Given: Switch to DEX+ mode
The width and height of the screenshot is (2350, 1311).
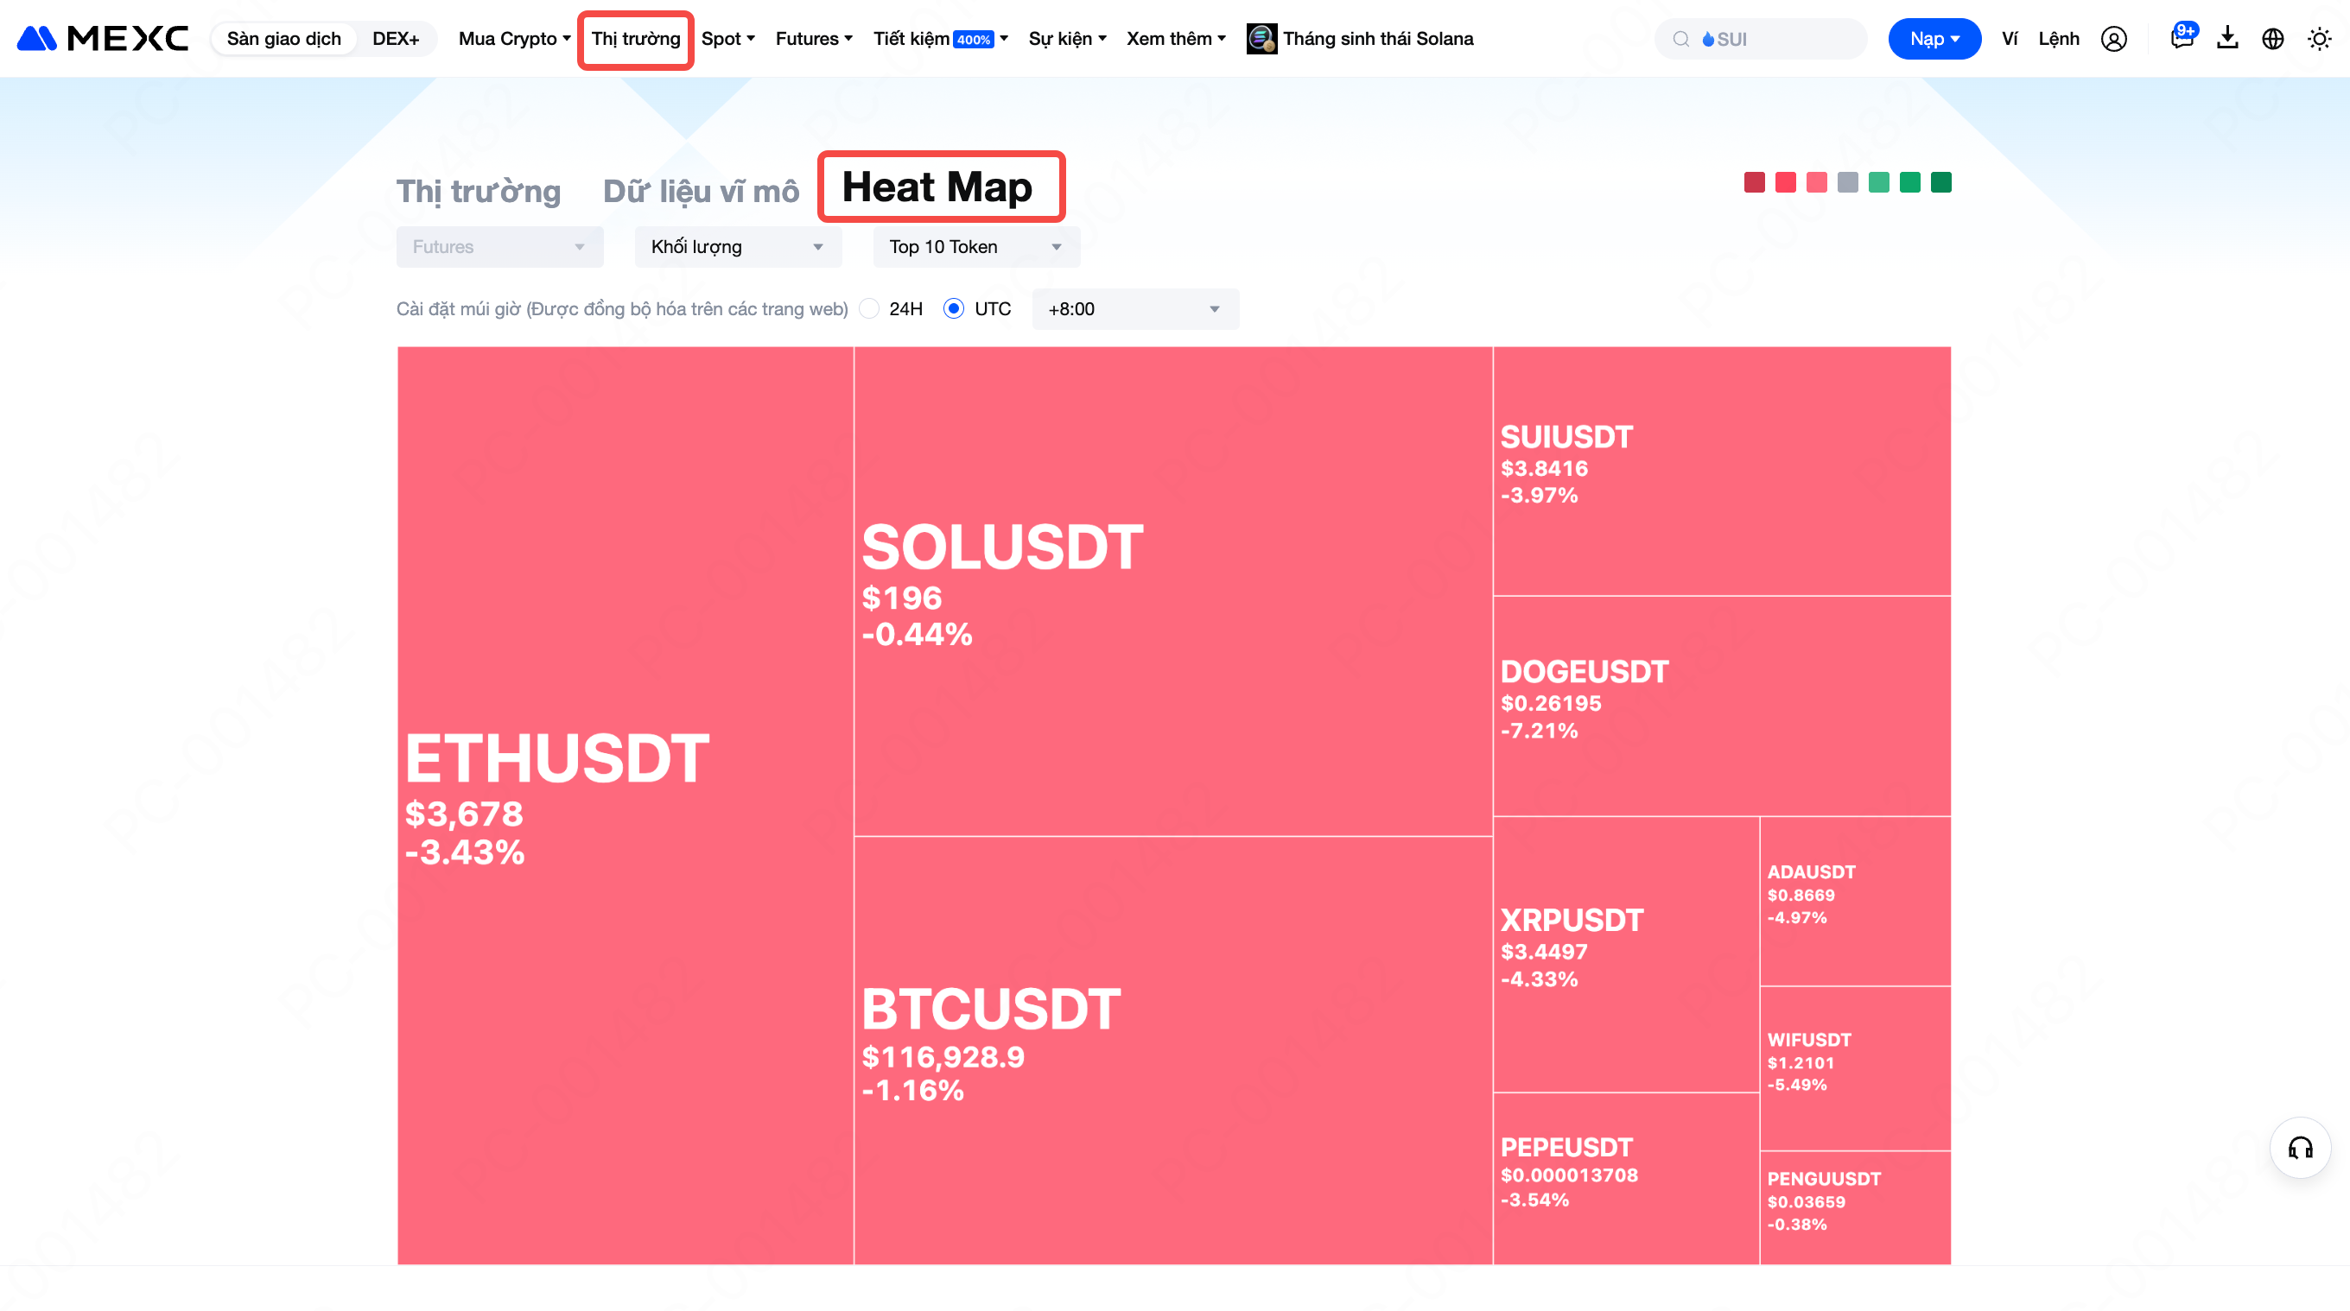Looking at the screenshot, I should (x=395, y=38).
